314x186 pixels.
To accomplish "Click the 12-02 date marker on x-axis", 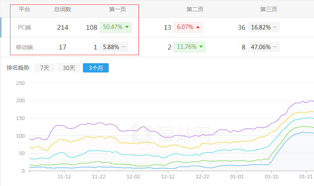I will pos(133,177).
